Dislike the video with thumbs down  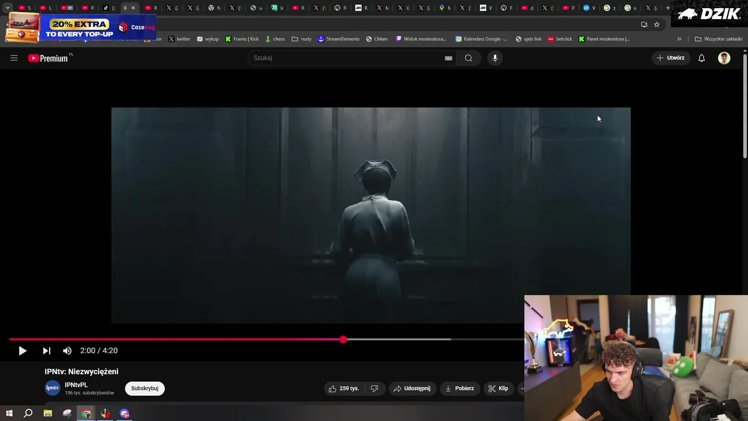(x=375, y=388)
